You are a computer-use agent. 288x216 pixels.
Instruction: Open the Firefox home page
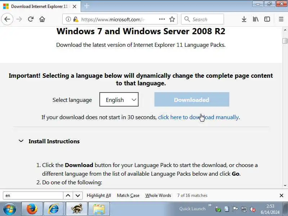click(x=42, y=19)
